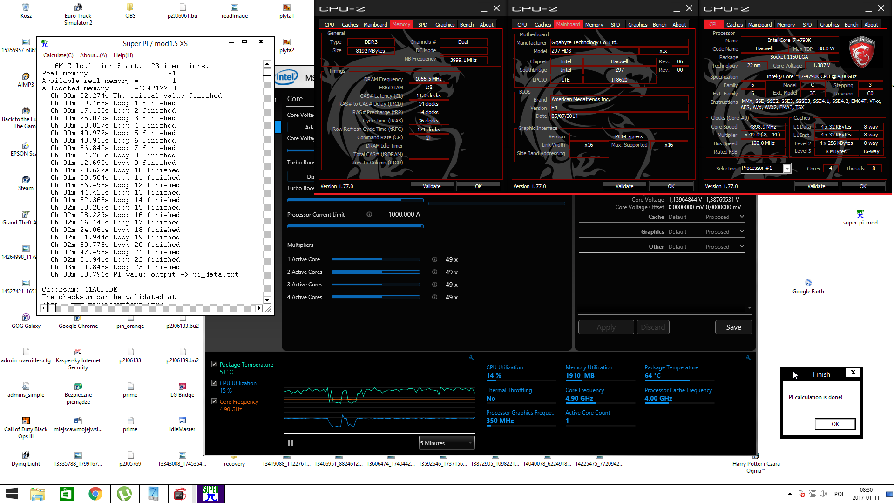Launch Steam from the desktop

click(x=26, y=183)
